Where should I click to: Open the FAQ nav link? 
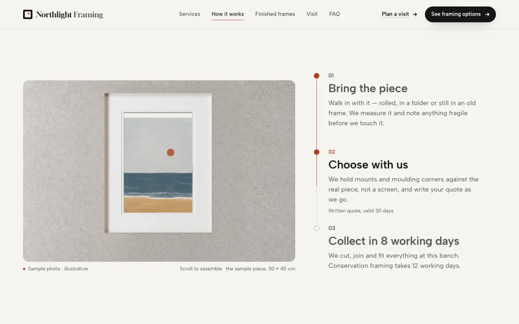(335, 14)
